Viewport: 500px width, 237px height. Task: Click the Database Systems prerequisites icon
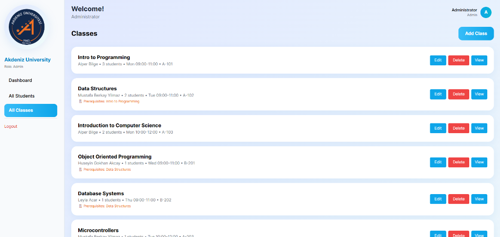click(80, 206)
